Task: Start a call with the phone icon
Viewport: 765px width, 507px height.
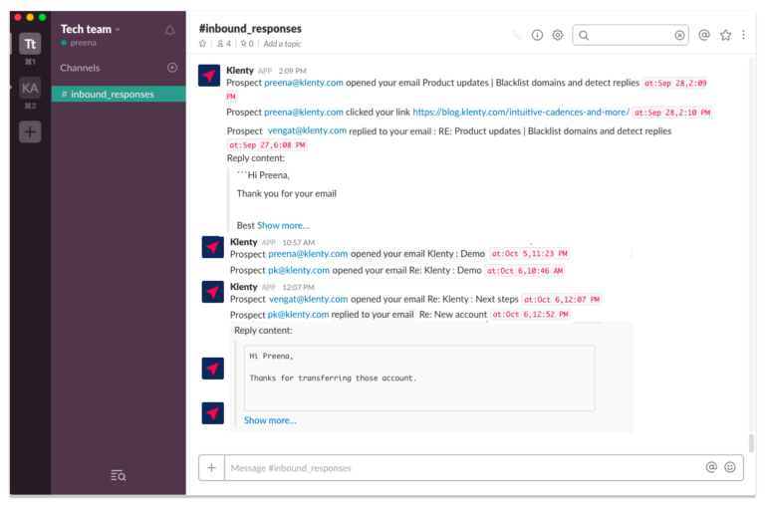Action: 517,35
